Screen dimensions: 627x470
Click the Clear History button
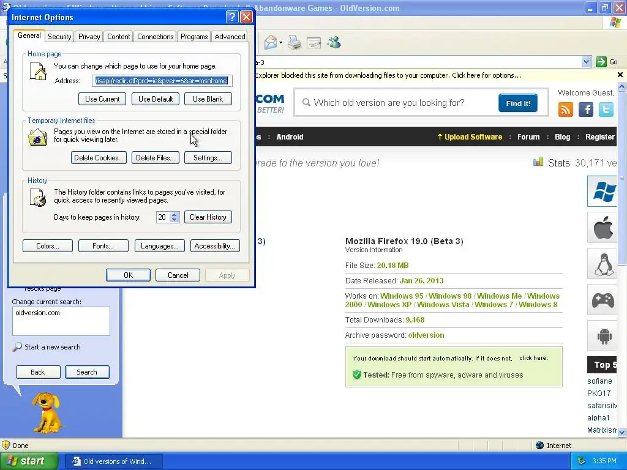[x=208, y=217]
